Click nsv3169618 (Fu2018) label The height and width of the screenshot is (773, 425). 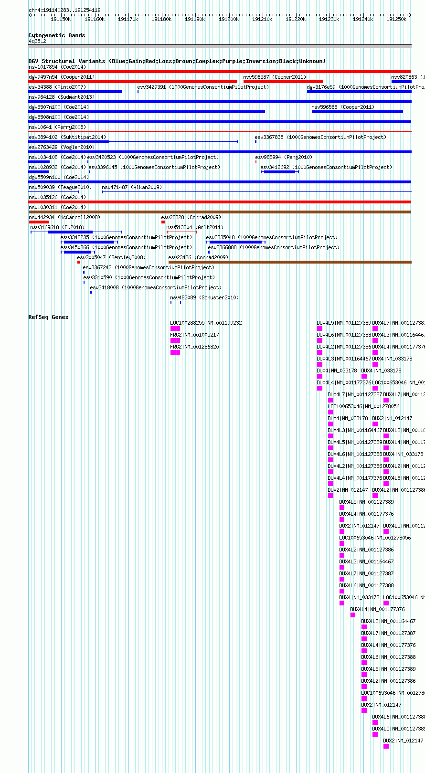57,227
